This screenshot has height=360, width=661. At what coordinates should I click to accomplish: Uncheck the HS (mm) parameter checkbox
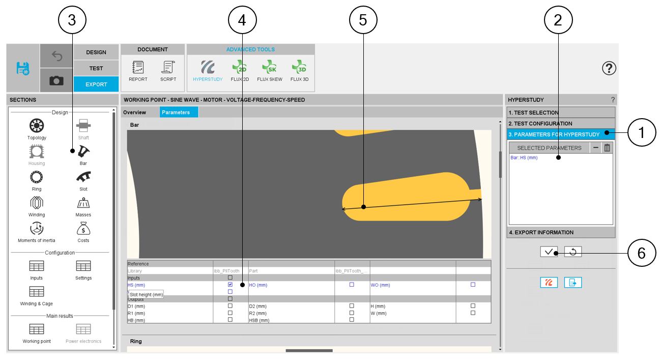tap(230, 285)
